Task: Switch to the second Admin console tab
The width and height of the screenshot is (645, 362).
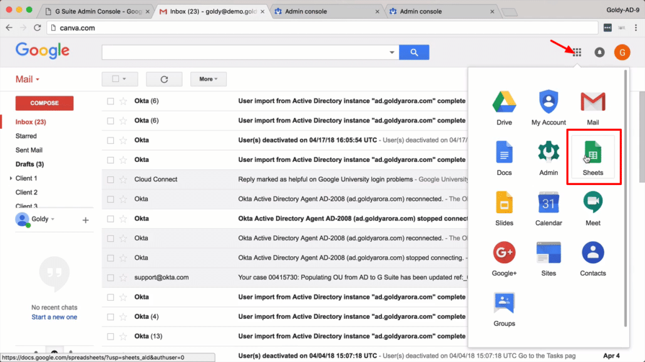Action: click(440, 11)
